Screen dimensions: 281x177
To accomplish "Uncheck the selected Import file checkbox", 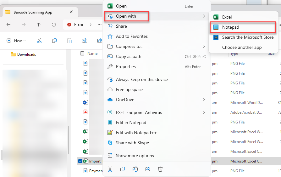I will (x=80, y=161).
